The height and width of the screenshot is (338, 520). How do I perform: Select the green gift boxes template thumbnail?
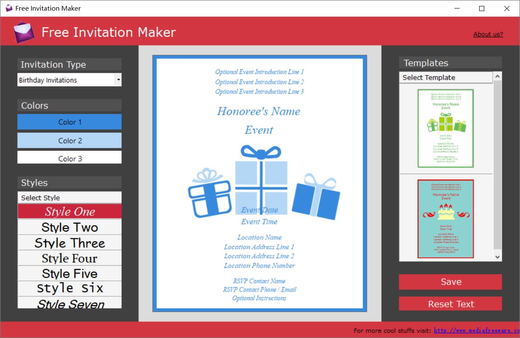click(446, 128)
